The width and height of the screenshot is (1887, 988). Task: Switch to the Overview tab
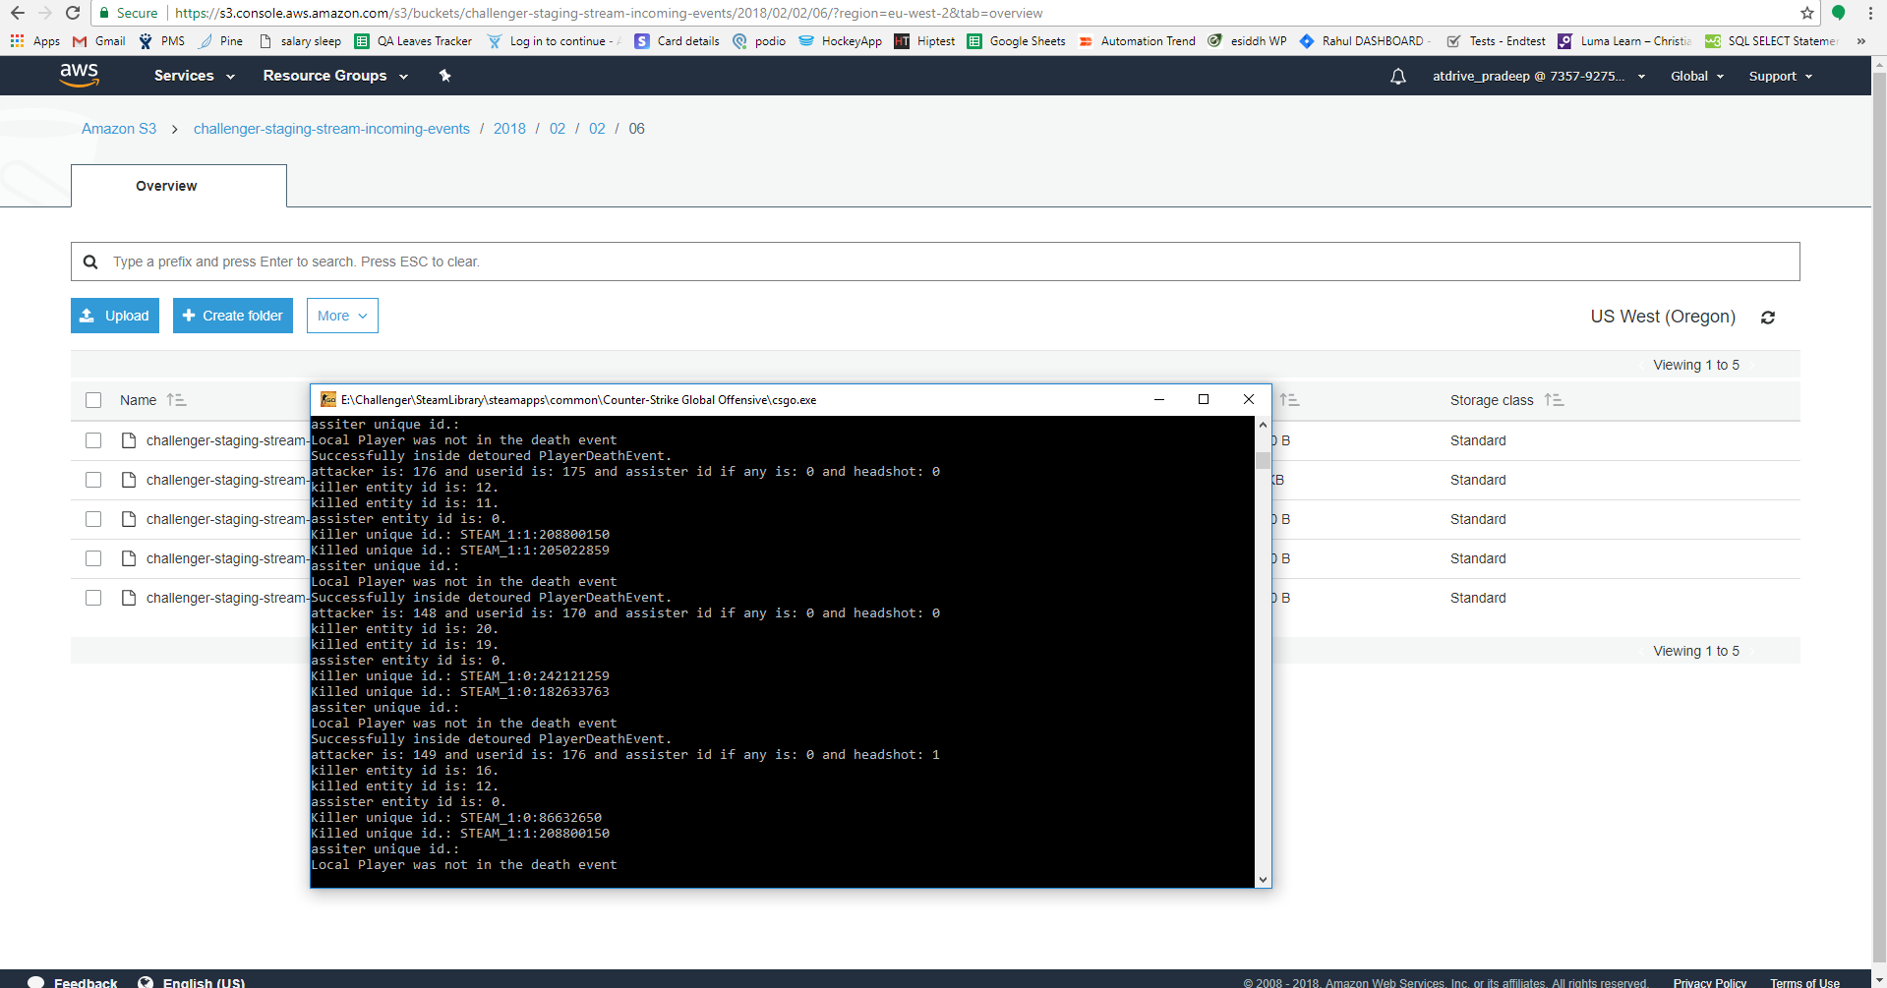point(179,186)
